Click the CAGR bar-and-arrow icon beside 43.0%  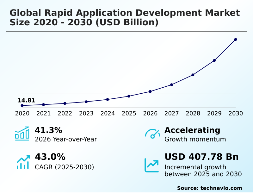point(23,162)
